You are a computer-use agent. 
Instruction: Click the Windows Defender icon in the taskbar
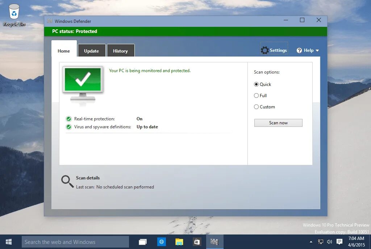click(214, 241)
